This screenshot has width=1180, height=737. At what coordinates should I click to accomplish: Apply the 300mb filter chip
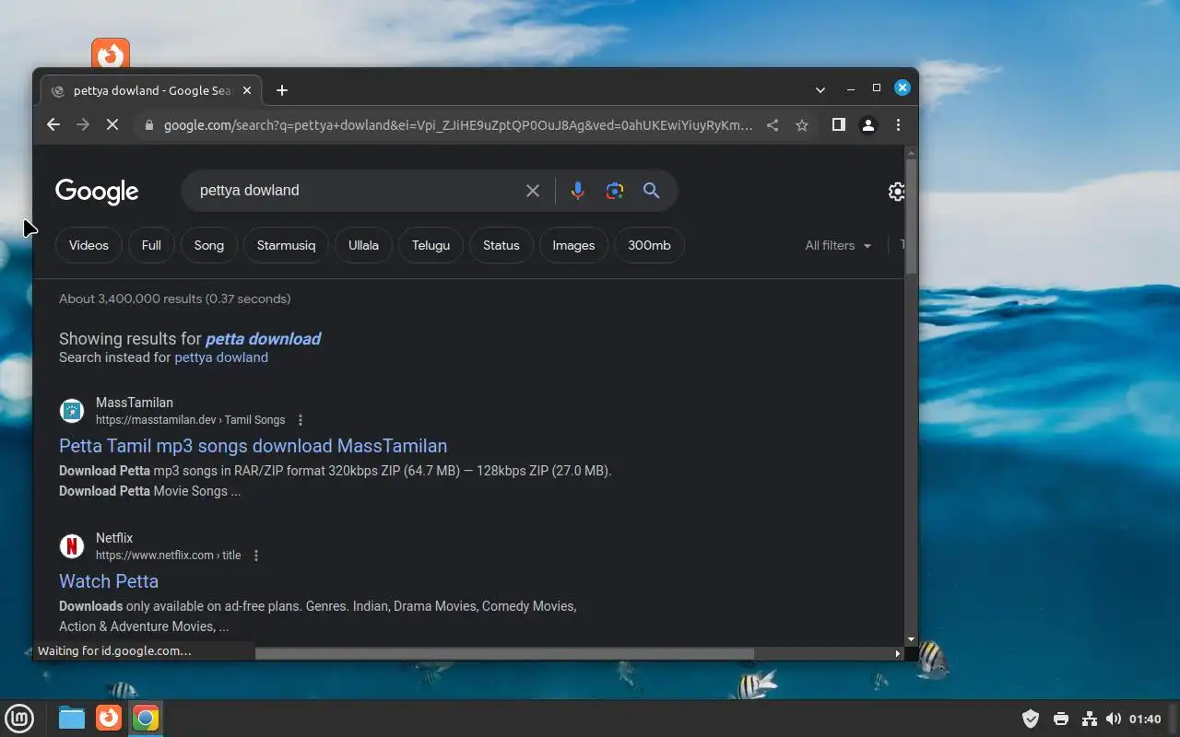[x=649, y=245]
